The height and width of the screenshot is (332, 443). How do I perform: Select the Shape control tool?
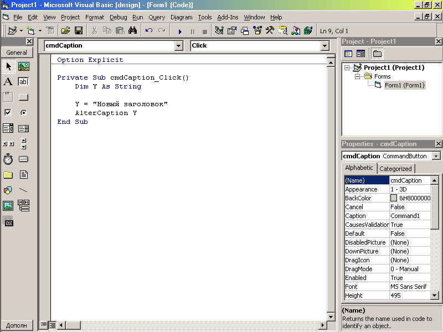(8, 190)
